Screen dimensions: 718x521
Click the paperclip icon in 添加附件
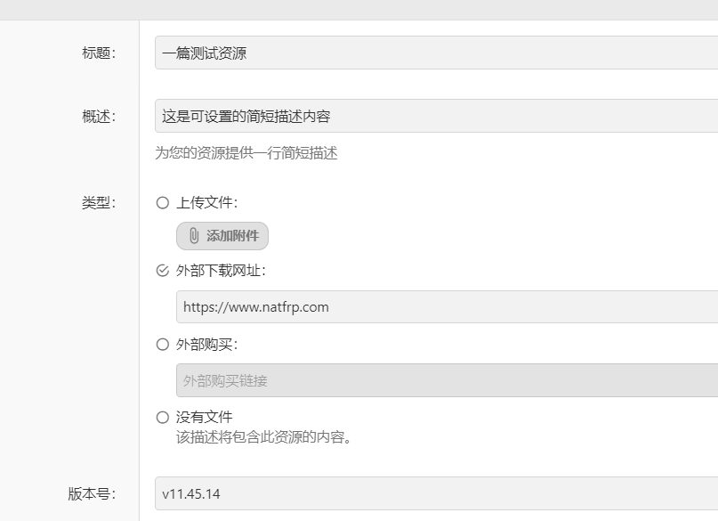[x=194, y=236]
